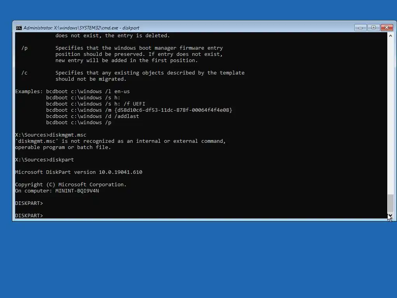Click 'new entry will be added' line
This screenshot has height=298, width=397.
(127, 60)
